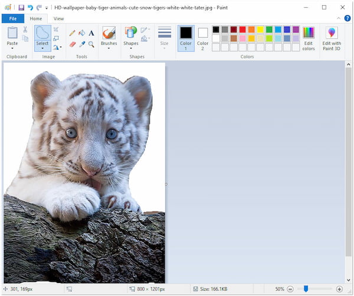
Task: Click the scroll down arrow
Action: 349,281
